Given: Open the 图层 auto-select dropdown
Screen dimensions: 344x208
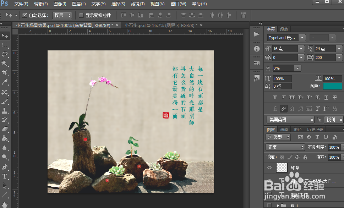Looking at the screenshot, I should tap(62, 15).
